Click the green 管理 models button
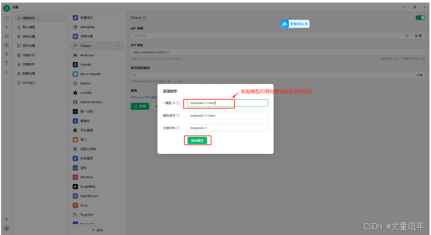 click(140, 106)
